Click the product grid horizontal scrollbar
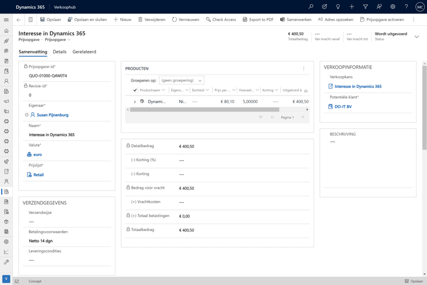 pyautogui.click(x=204, y=110)
